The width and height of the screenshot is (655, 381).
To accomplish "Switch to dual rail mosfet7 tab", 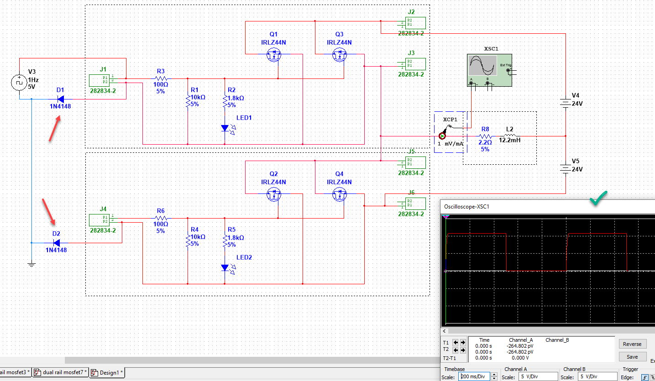I will [60, 372].
